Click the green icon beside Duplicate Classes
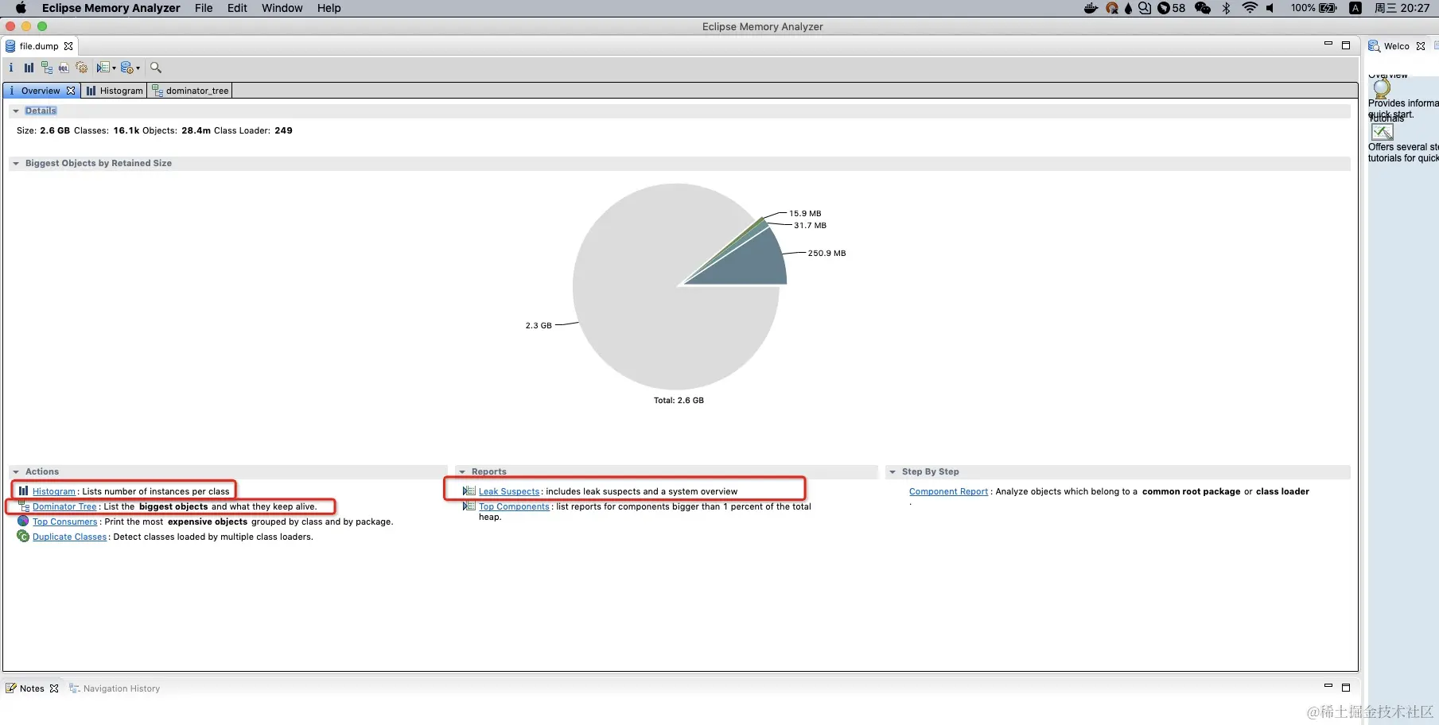 (x=24, y=536)
